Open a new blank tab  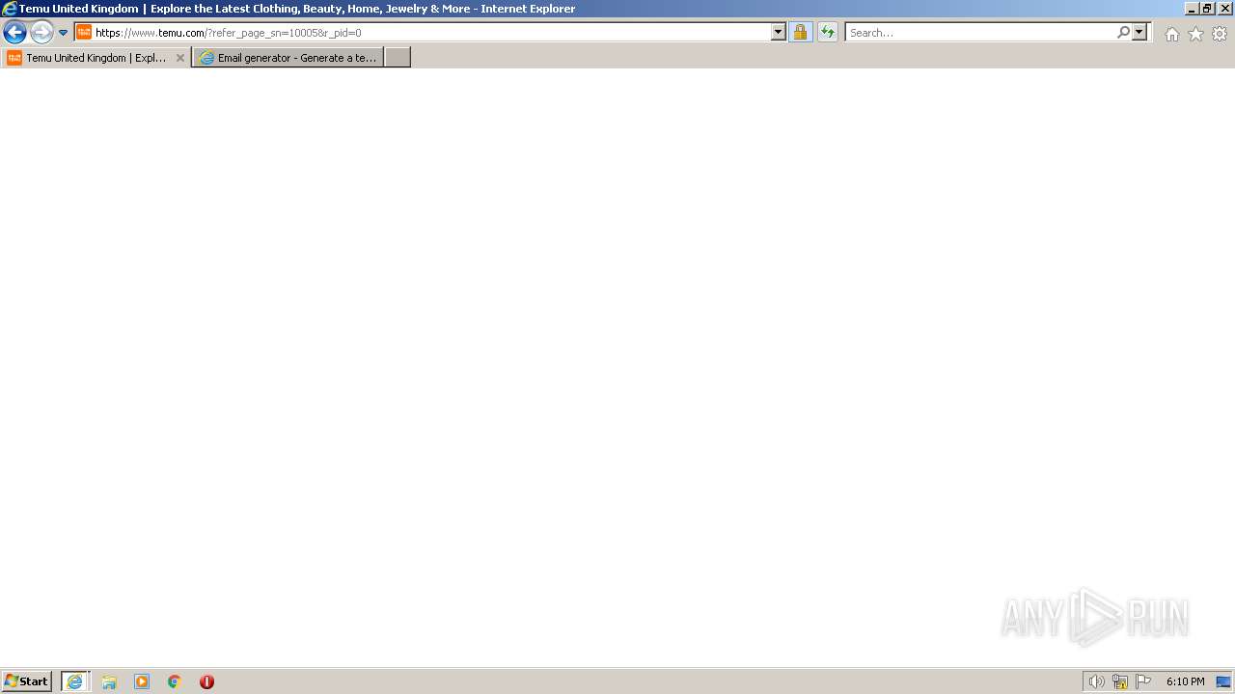[398, 58]
